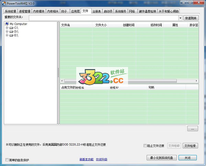Click the D:\ drive icon
Viewport: 206px width, 166px height.
tap(11, 32)
